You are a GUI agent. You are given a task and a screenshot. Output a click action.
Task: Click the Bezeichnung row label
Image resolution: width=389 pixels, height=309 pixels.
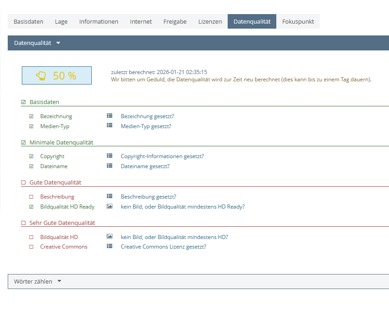[56, 116]
